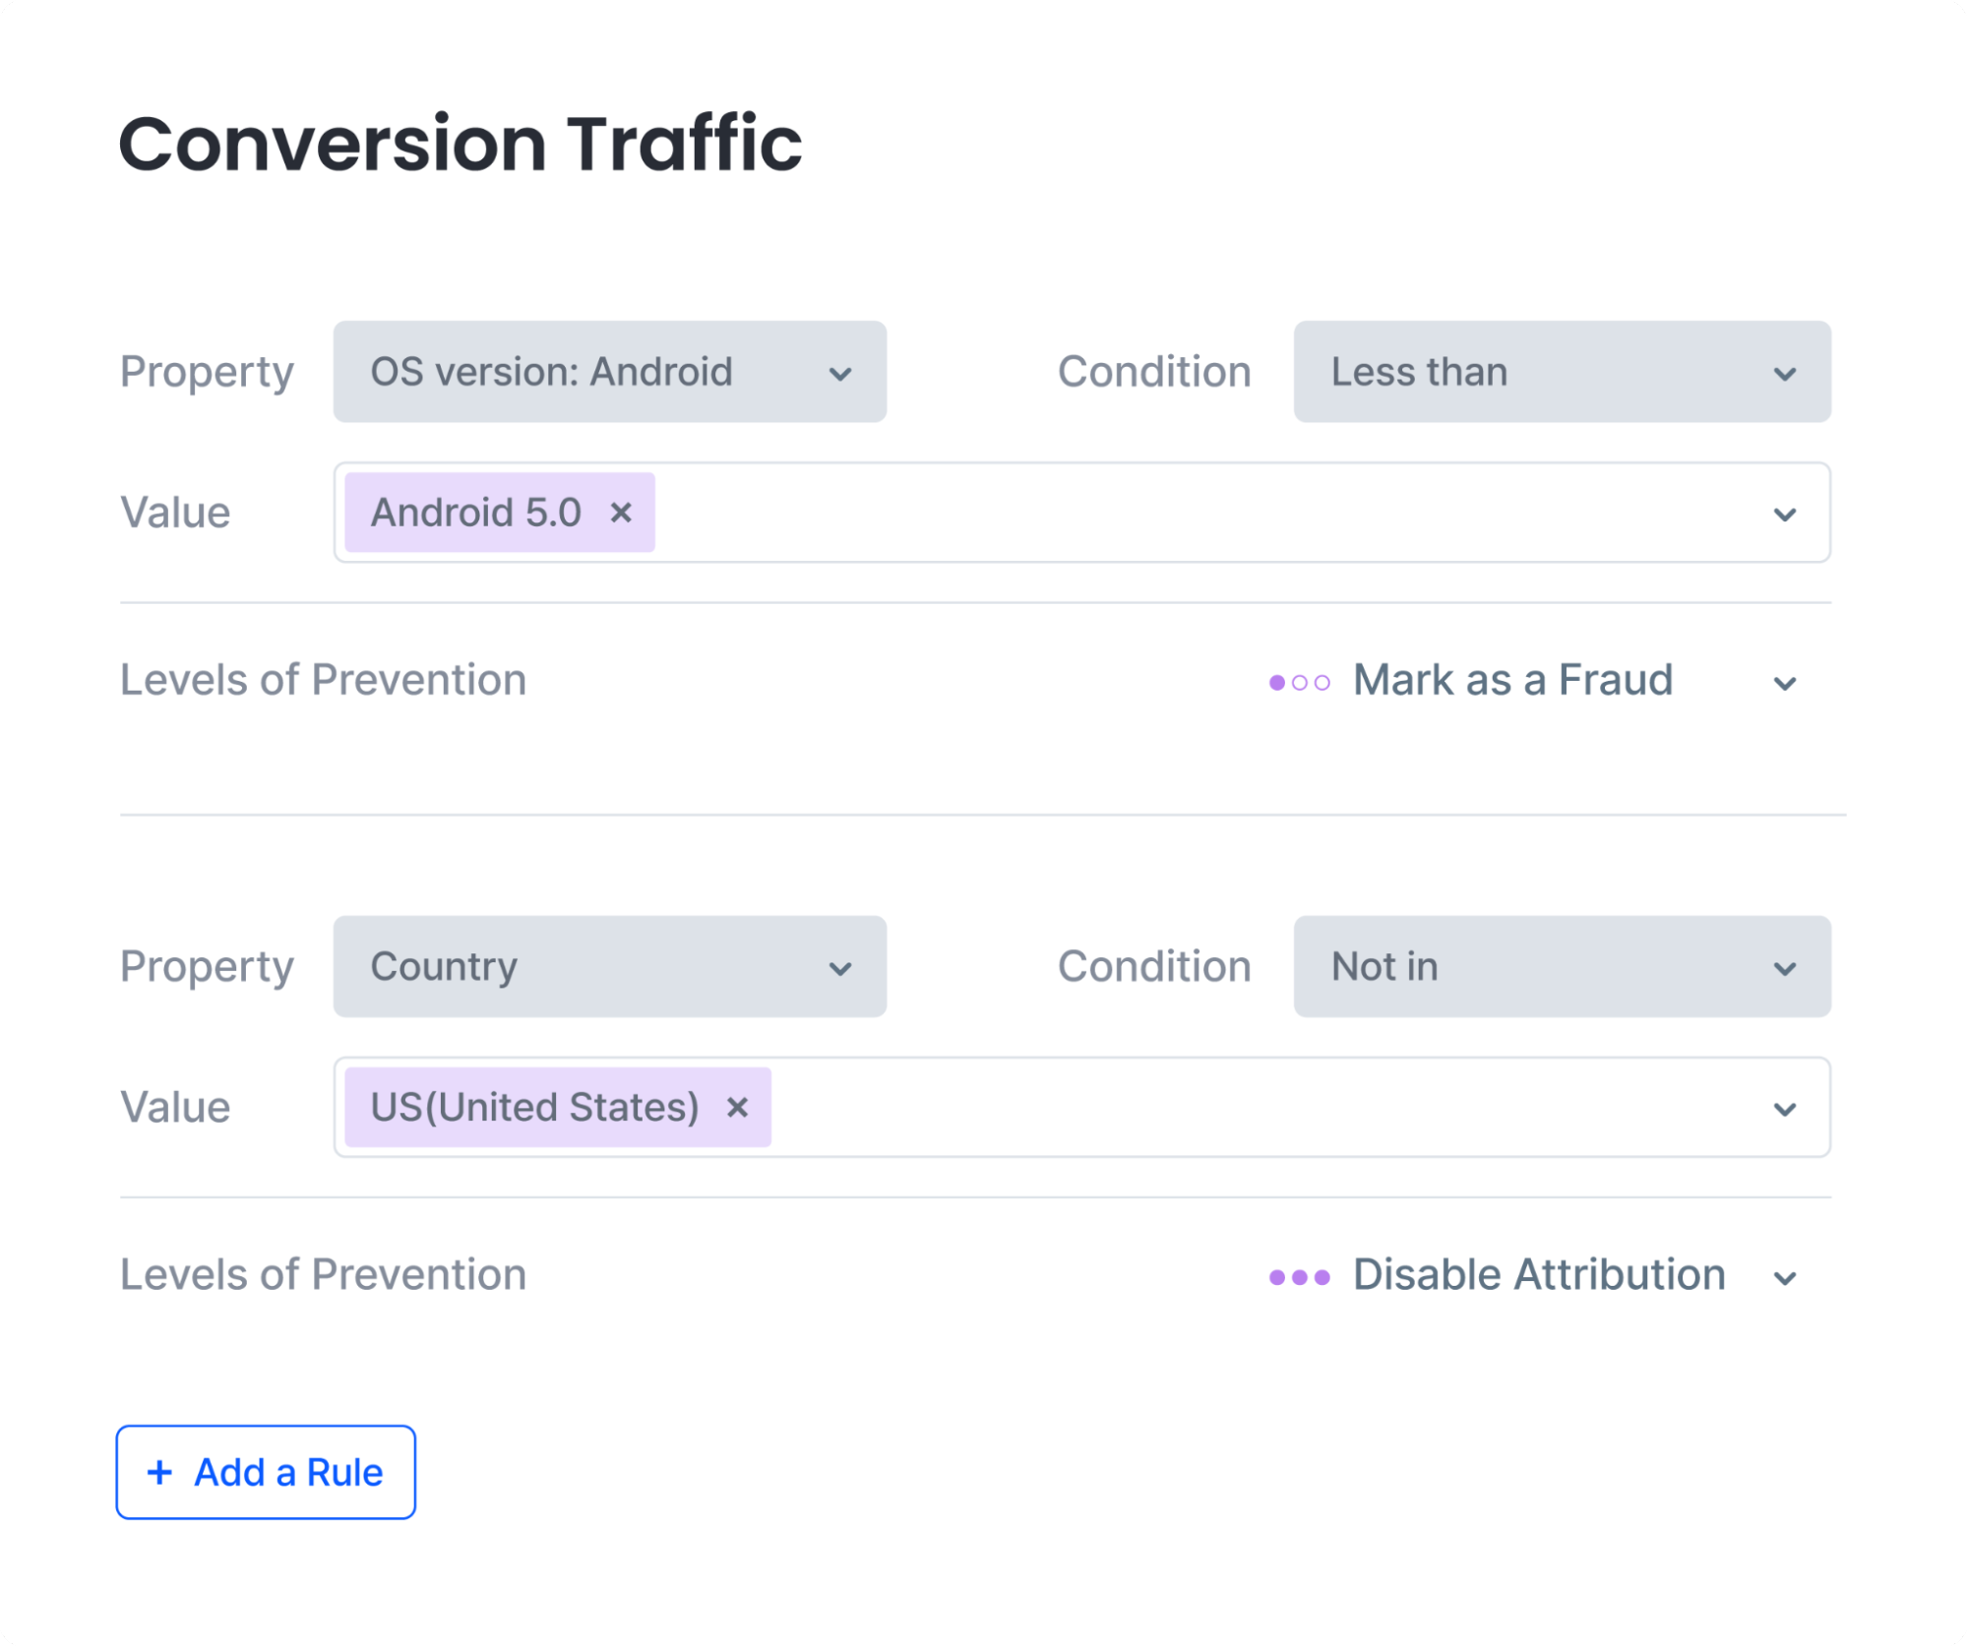Click the dots icon beside Disable Attribution
This screenshot has width=1967, height=1646.
pyautogui.click(x=1299, y=1277)
